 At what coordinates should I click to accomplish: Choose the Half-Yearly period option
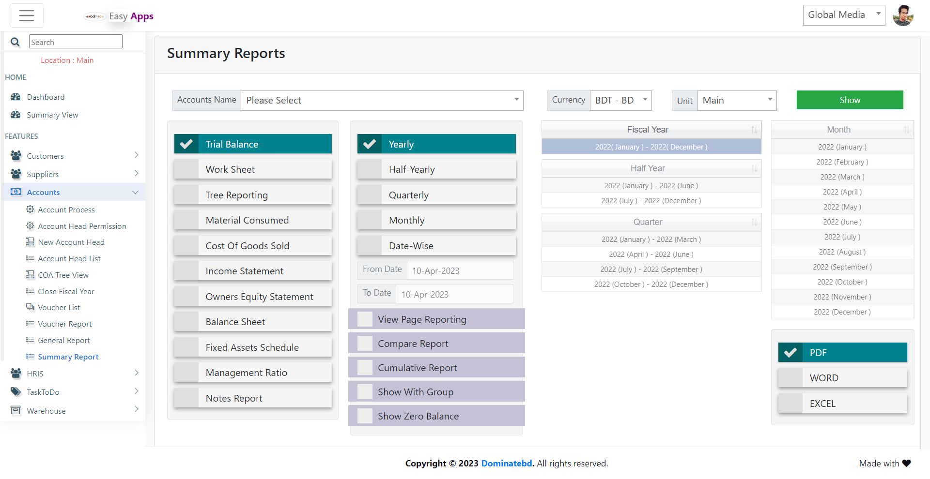436,169
